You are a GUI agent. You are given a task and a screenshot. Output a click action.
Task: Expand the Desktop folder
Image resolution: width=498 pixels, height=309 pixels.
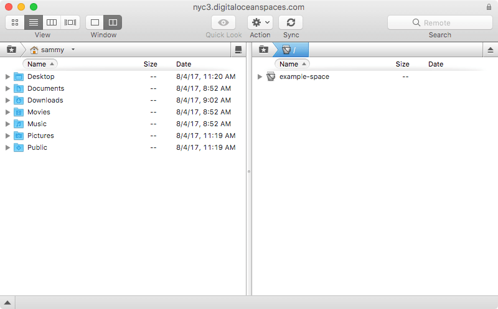tap(7, 76)
